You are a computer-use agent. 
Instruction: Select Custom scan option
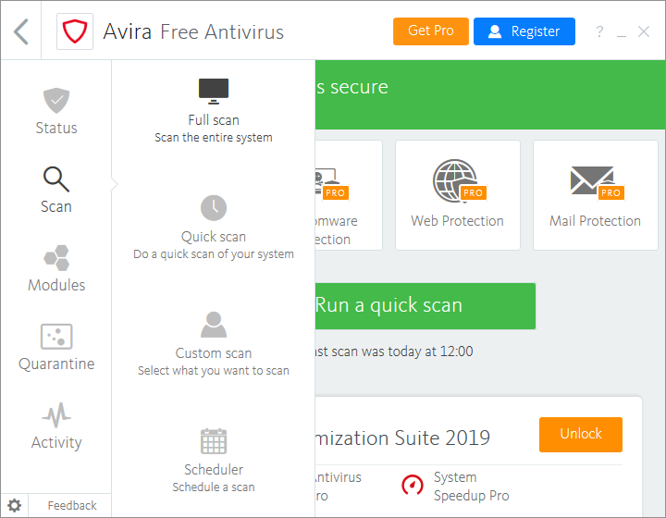[x=214, y=344]
